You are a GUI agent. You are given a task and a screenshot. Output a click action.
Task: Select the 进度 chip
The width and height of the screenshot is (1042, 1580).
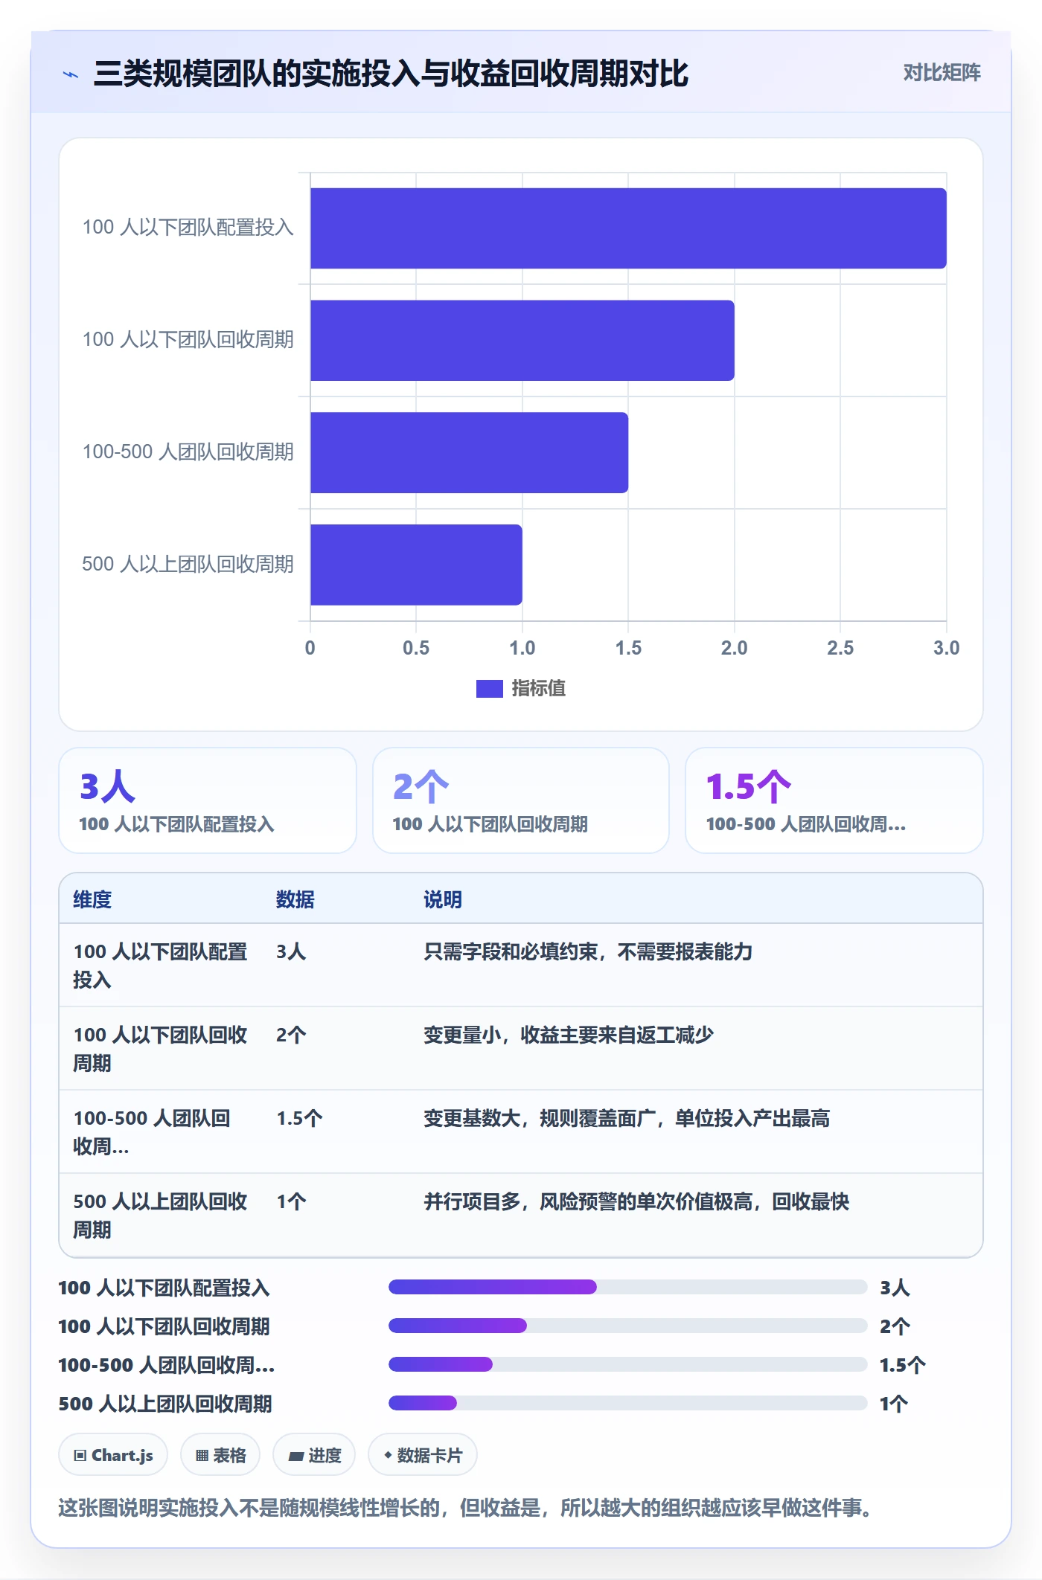tap(314, 1455)
